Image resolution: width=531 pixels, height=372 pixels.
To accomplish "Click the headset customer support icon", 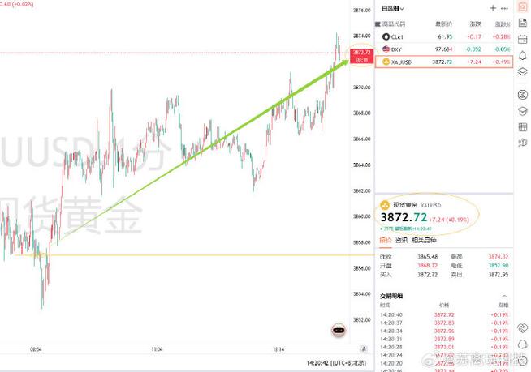I will click(523, 344).
